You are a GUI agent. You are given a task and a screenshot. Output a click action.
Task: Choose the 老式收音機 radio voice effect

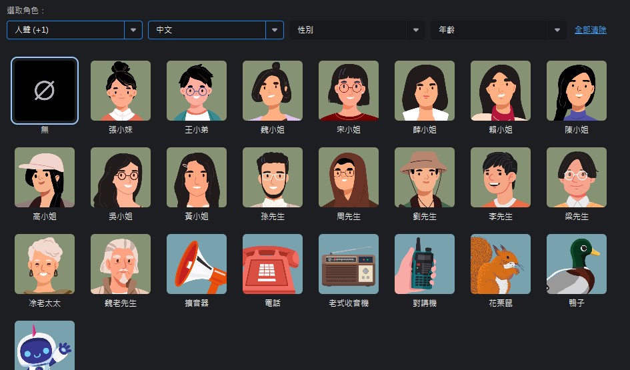(x=349, y=264)
